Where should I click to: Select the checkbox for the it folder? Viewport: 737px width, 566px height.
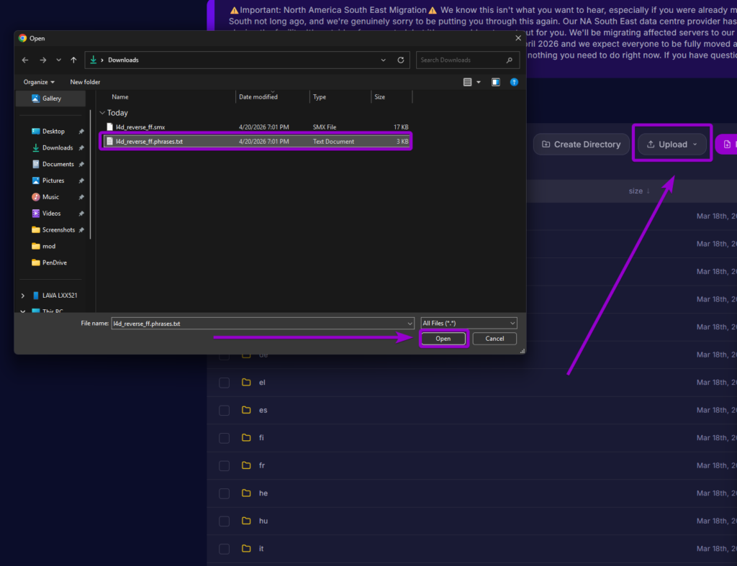tap(224, 548)
